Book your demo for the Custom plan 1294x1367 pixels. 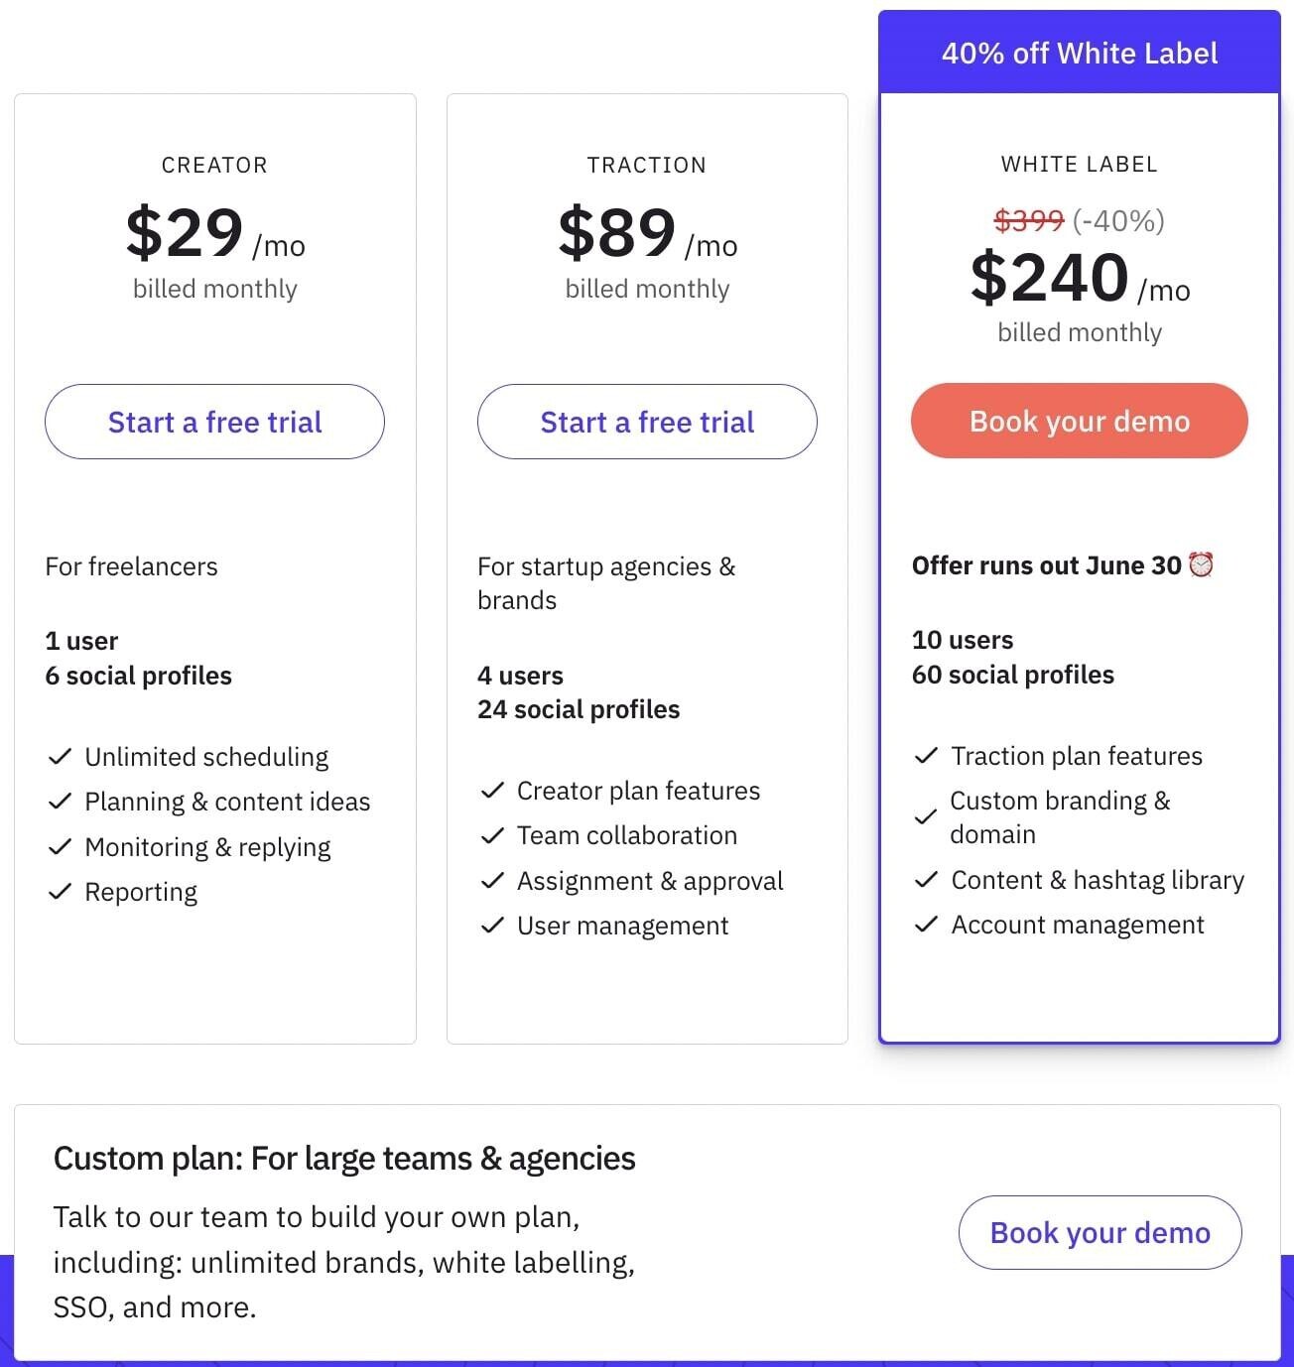coord(1099,1233)
